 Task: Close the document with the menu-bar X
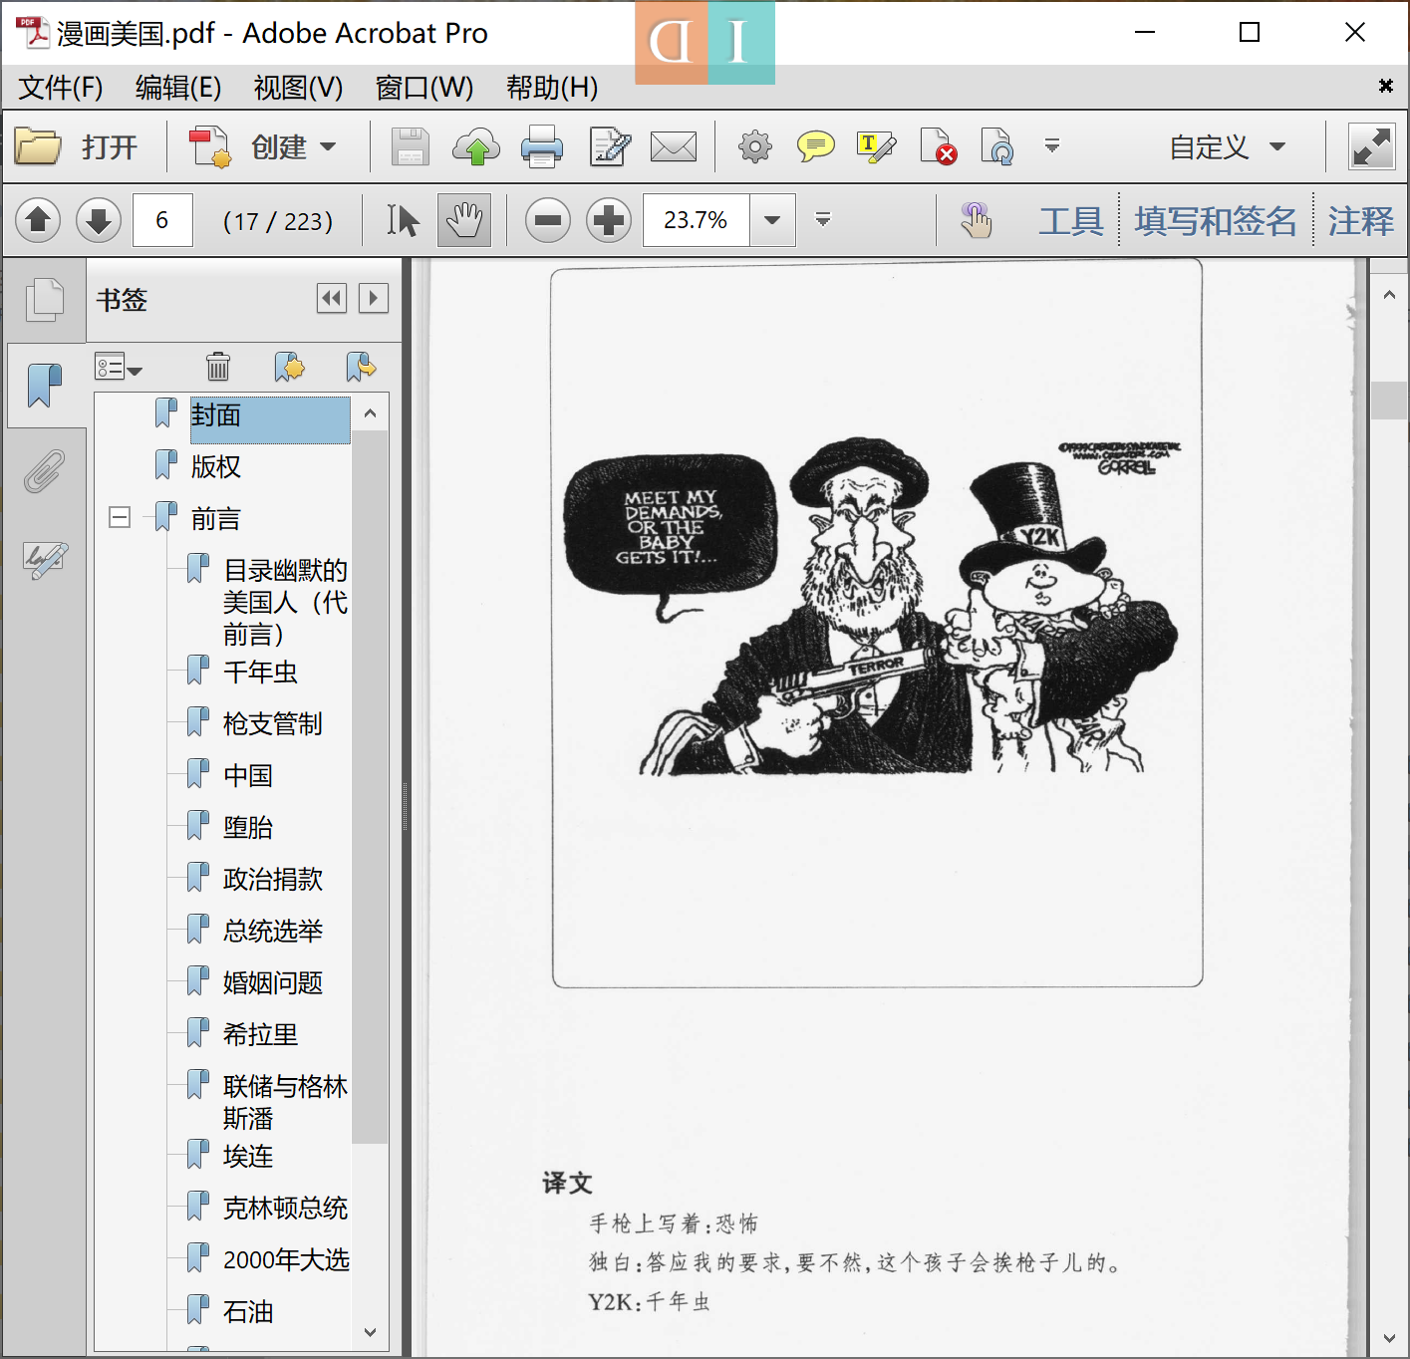point(1385,86)
